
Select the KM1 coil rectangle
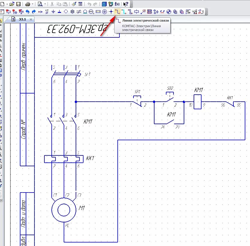197,102
